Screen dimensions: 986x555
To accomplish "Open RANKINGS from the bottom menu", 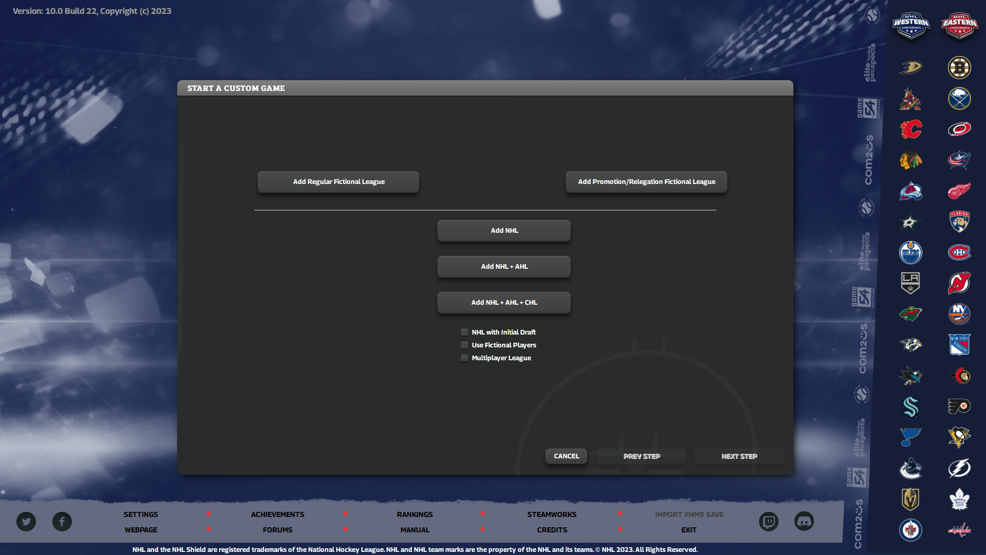I will point(414,514).
